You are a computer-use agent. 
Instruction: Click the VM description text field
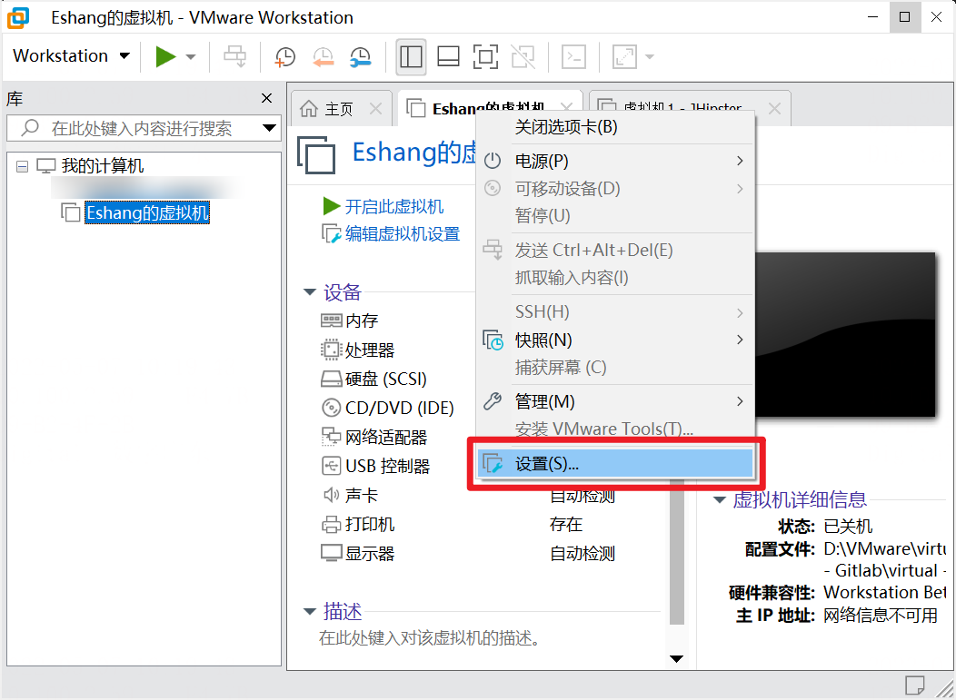click(x=430, y=638)
